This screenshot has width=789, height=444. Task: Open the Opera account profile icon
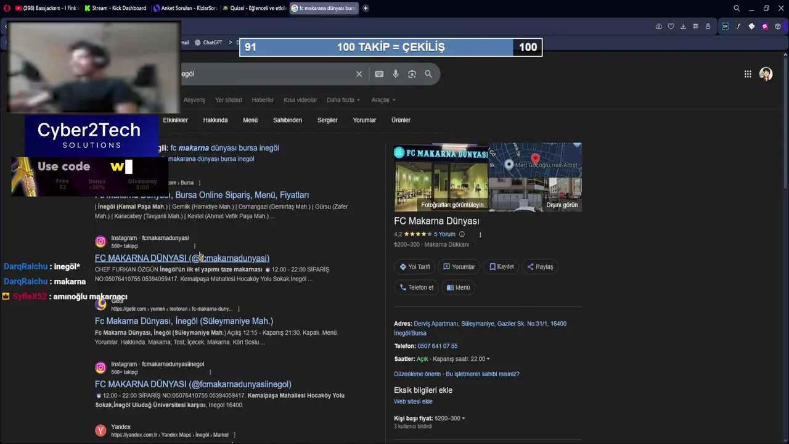(x=708, y=27)
